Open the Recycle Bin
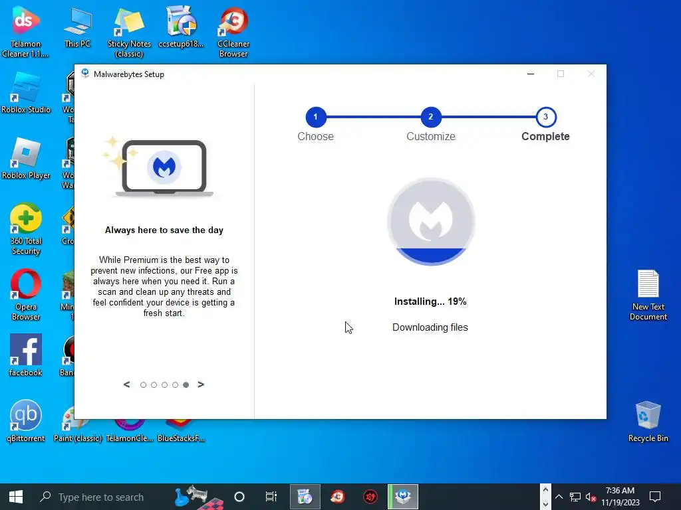Image resolution: width=681 pixels, height=510 pixels. (x=648, y=420)
